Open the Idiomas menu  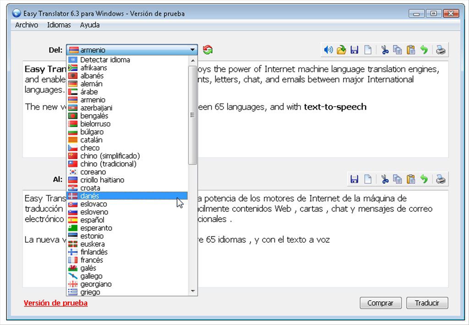point(59,25)
